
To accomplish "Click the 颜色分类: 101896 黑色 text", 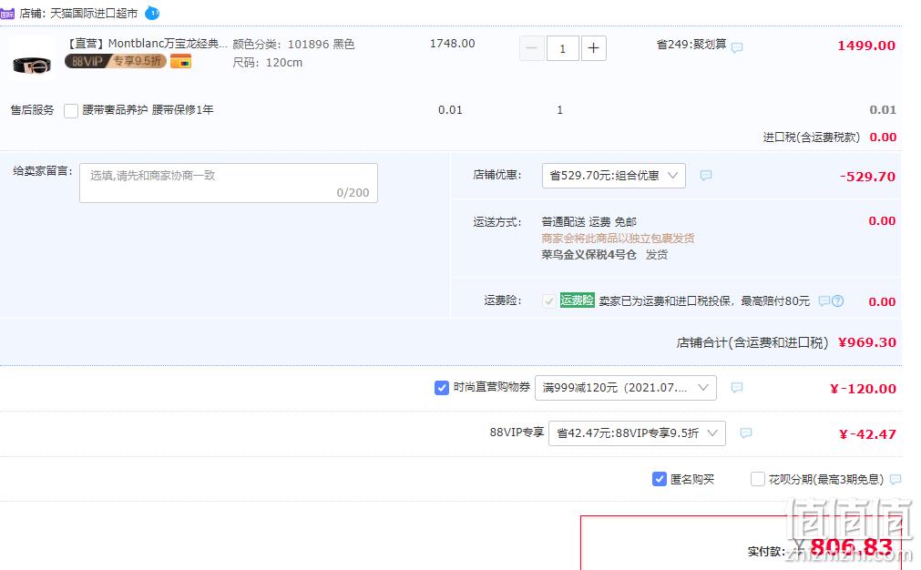I will 293,44.
